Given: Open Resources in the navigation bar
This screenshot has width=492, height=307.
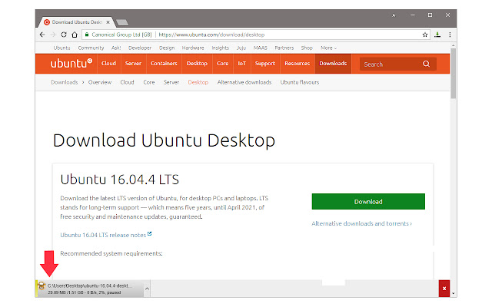Looking at the screenshot, I should tap(298, 63).
